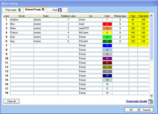Click color cell 17

(x=107, y=89)
